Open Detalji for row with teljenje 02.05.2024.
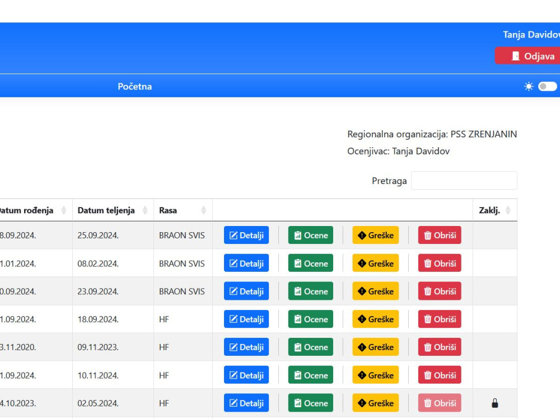The image size is (560, 419). click(246, 403)
